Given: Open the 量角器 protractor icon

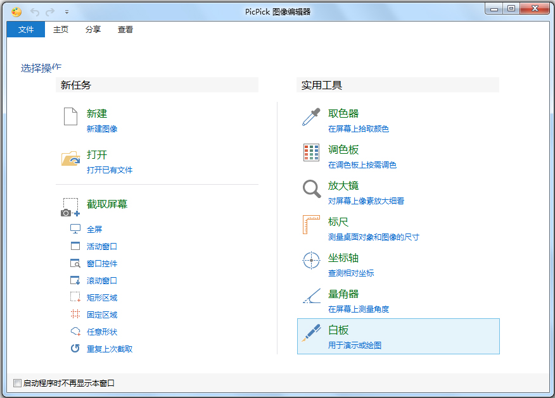Looking at the screenshot, I should pos(312,296).
